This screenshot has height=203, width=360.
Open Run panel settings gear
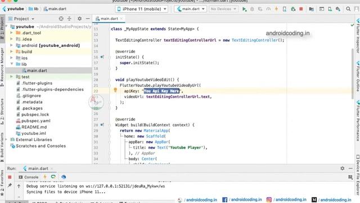(x=343, y=168)
